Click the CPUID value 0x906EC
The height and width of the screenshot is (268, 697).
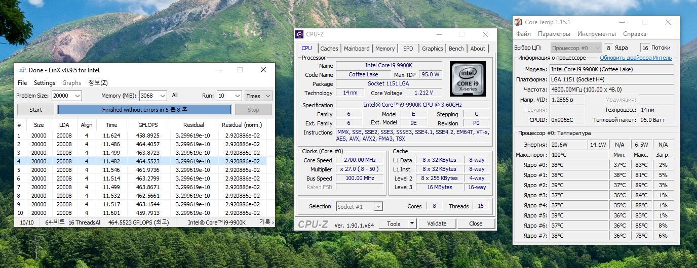(567, 120)
